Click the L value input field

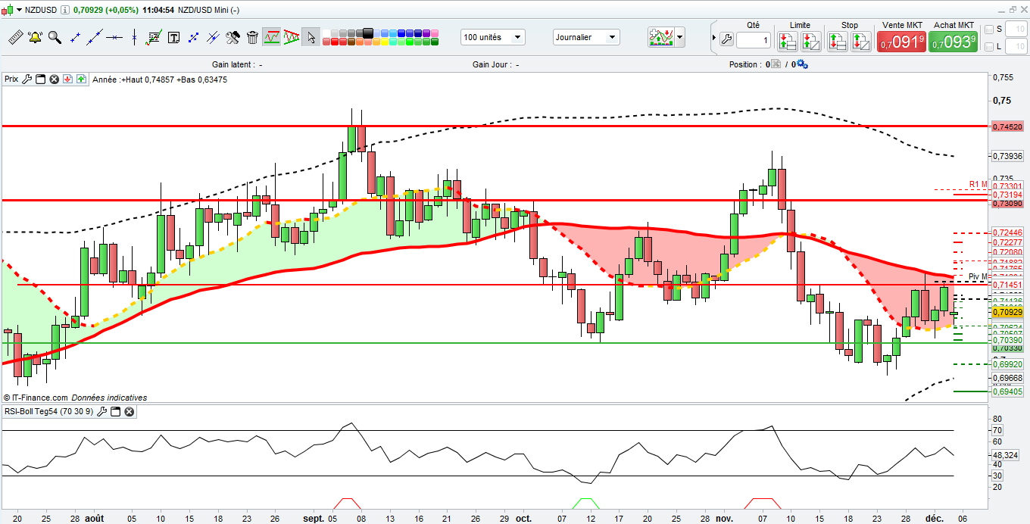pos(1016,46)
